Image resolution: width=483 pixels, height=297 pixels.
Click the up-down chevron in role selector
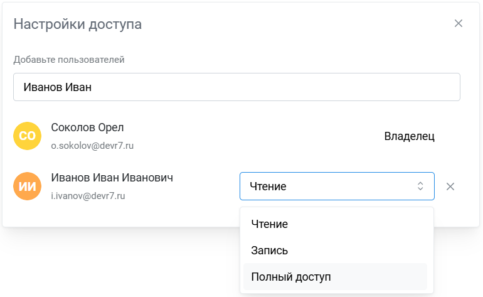pos(420,186)
